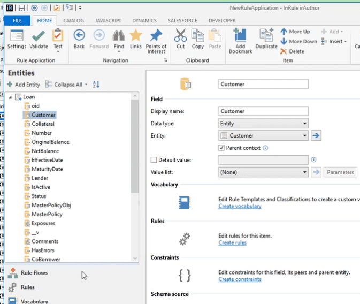Image resolution: width=360 pixels, height=304 pixels.
Task: Open the Collapse All dropdown
Action: click(x=86, y=85)
